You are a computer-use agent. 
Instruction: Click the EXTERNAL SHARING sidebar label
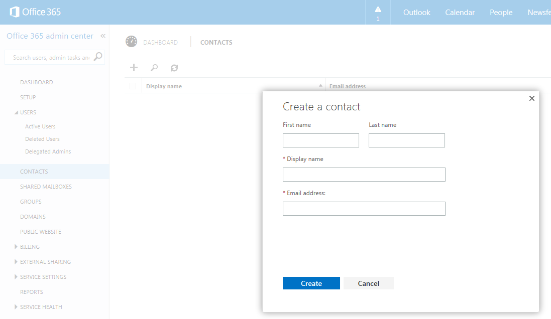(45, 262)
